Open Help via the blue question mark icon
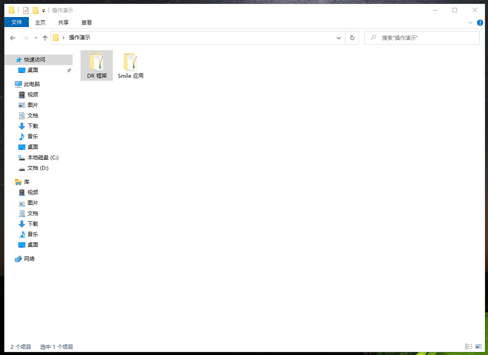 pos(480,22)
